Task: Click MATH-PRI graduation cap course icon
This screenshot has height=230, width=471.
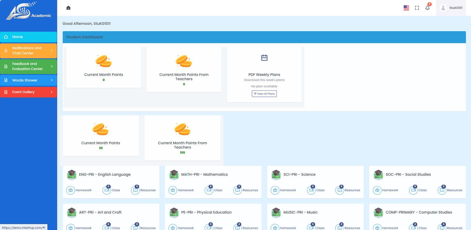Action: tap(174, 175)
